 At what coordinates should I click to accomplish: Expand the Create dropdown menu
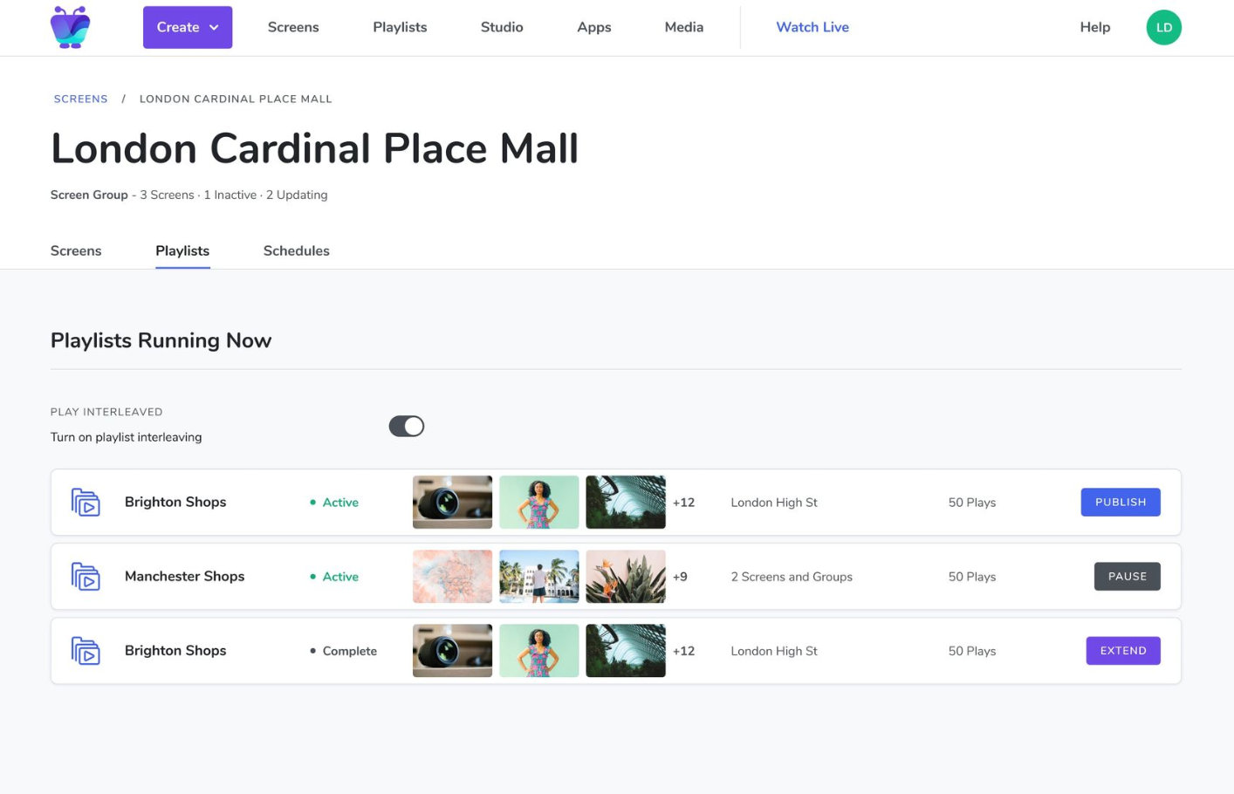point(188,27)
